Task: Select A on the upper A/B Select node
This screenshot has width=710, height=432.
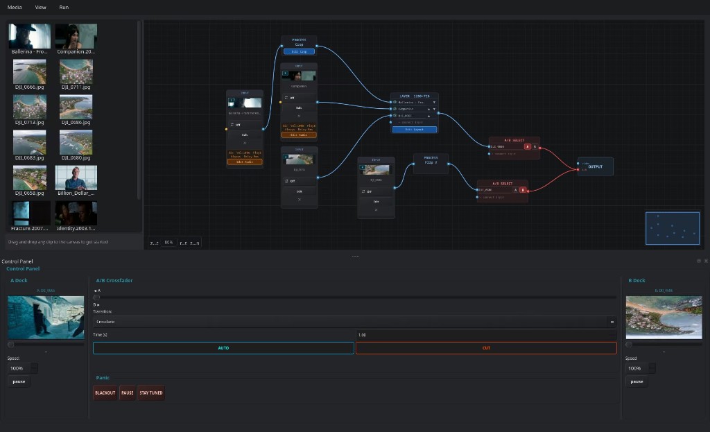Action: (527, 147)
